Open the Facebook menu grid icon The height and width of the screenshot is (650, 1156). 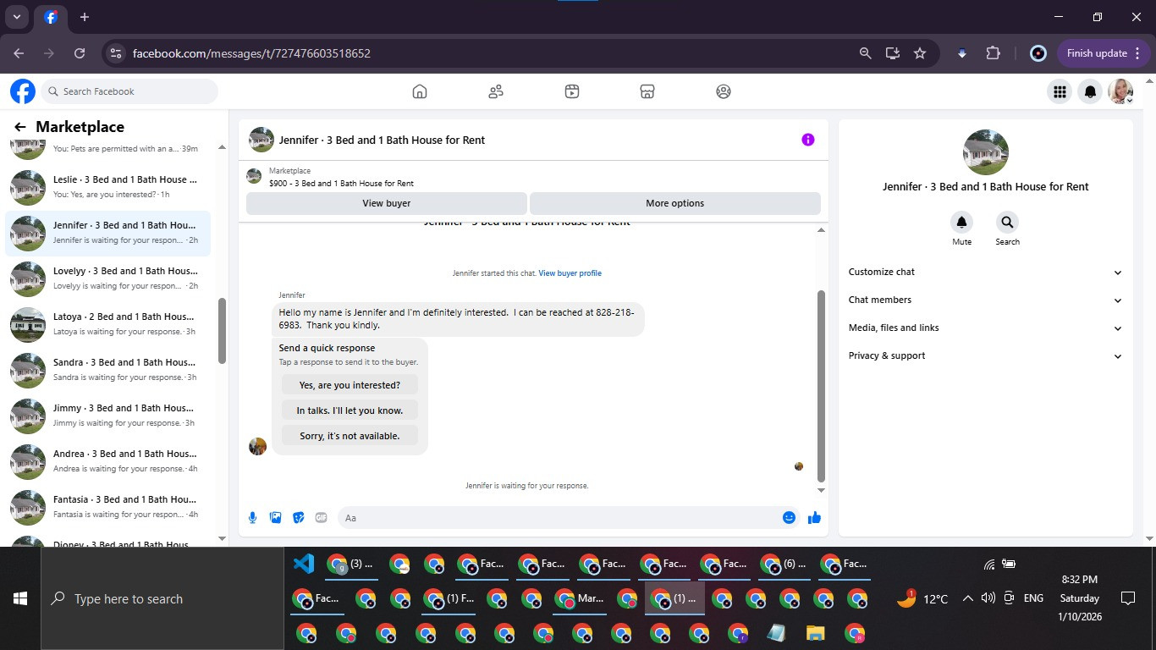pos(1060,91)
